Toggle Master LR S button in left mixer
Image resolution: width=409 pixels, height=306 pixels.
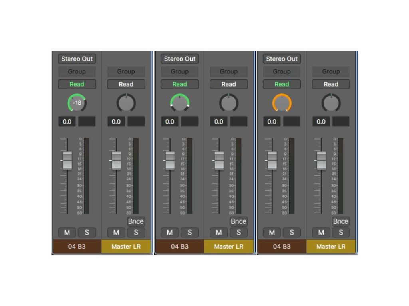point(136,233)
